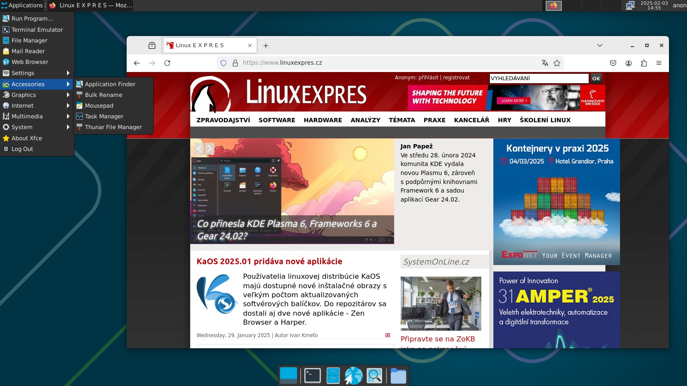Open the Firefox View icon left of tab

tap(152, 45)
